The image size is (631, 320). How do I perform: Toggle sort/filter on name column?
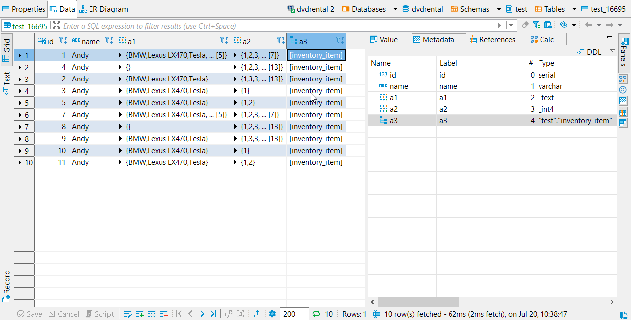coord(109,41)
